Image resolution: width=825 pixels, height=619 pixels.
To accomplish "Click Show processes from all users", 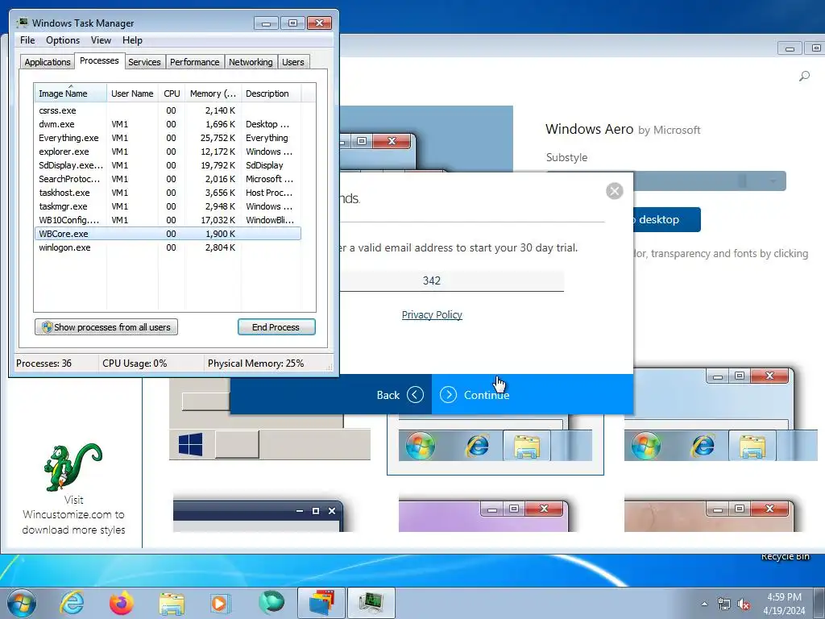I will 106,327.
